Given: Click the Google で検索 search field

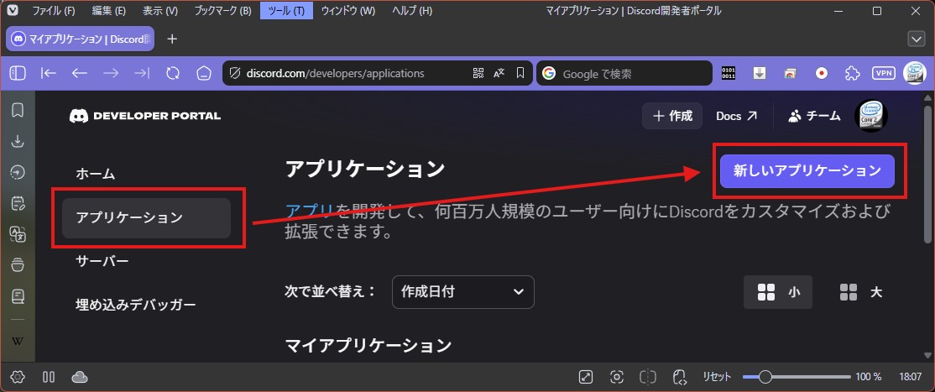Looking at the screenshot, I should pos(624,73).
